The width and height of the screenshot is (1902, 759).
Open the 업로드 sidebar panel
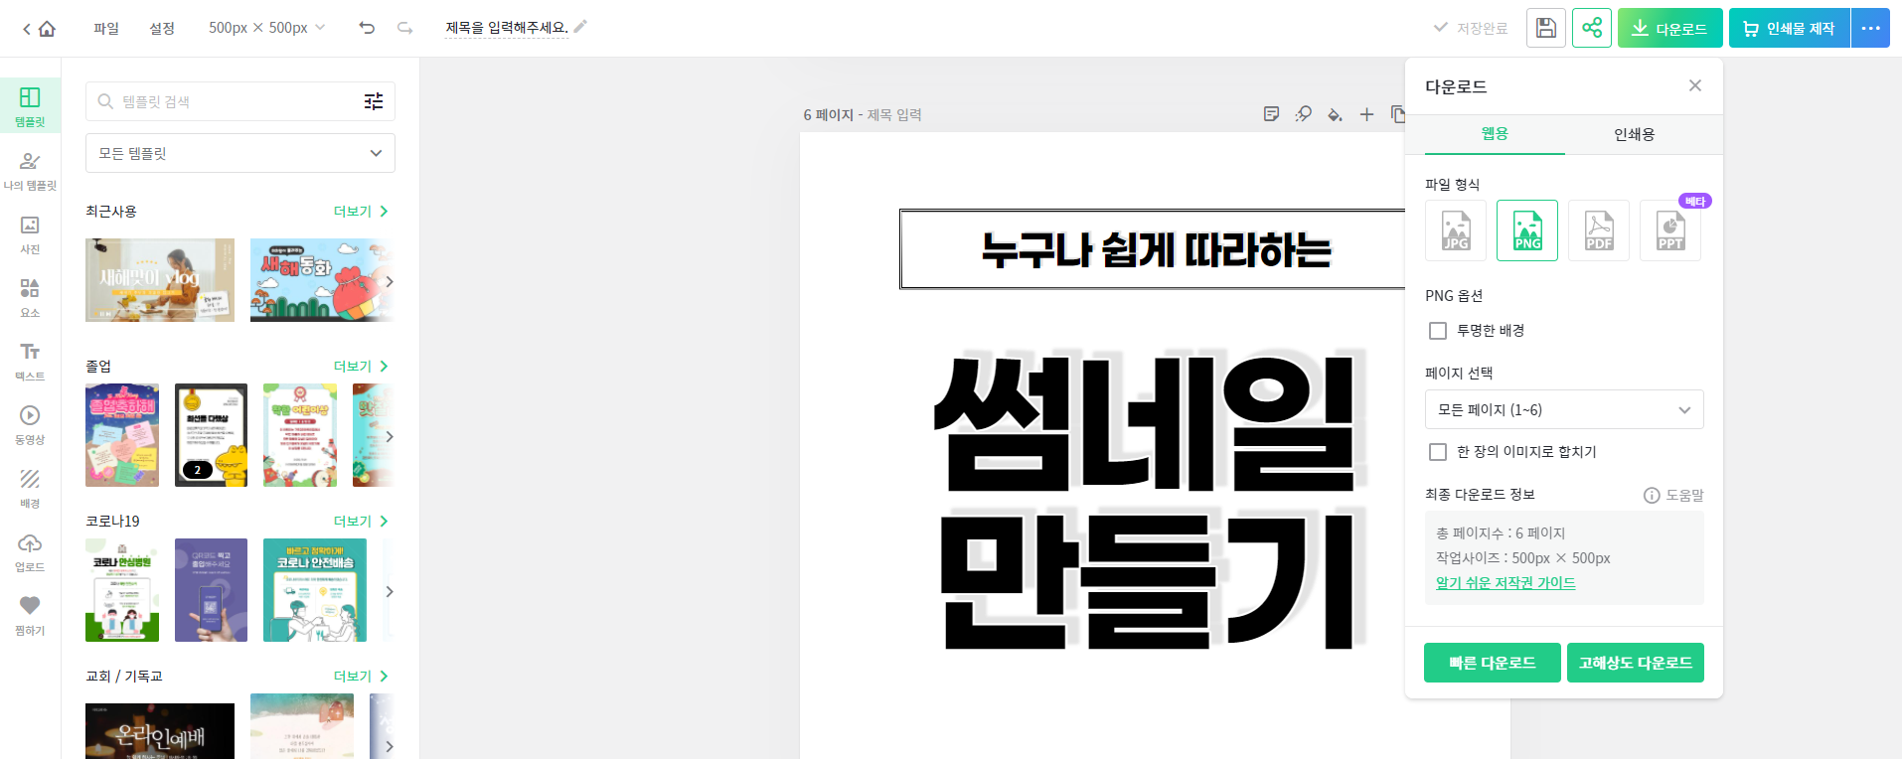click(30, 551)
